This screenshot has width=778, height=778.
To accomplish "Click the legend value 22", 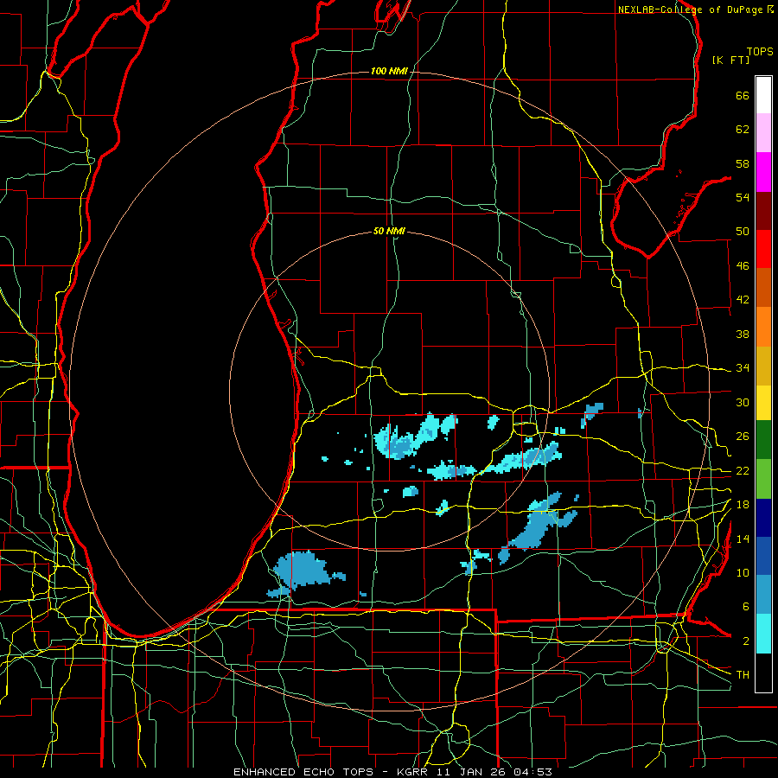I will (743, 470).
